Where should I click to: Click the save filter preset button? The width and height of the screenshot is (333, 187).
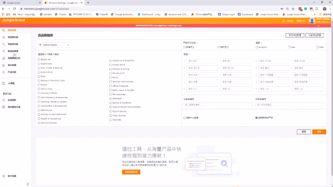[295, 35]
